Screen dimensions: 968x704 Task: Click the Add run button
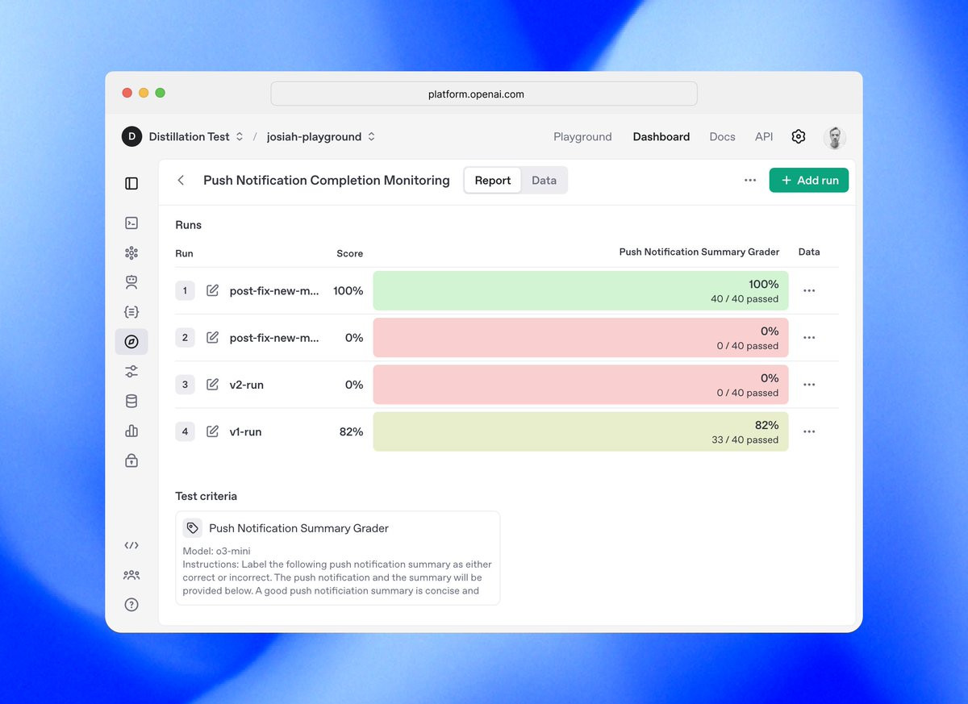click(x=809, y=181)
